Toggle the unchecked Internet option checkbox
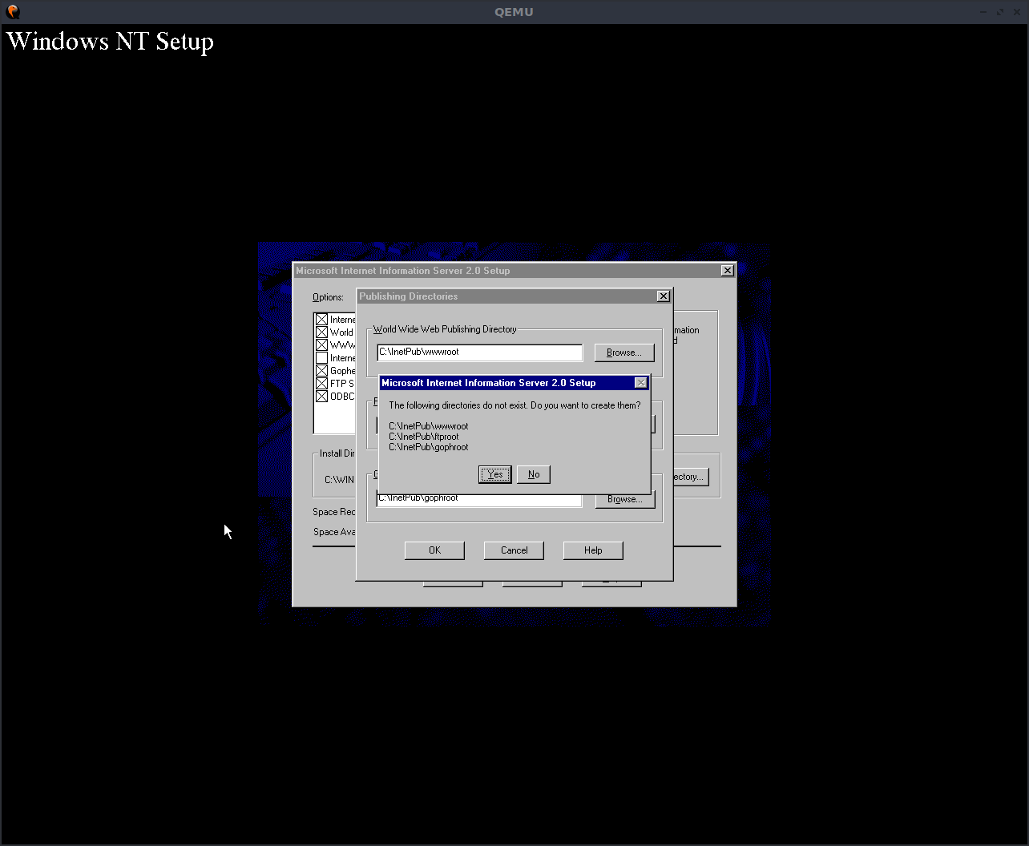 [x=321, y=358]
